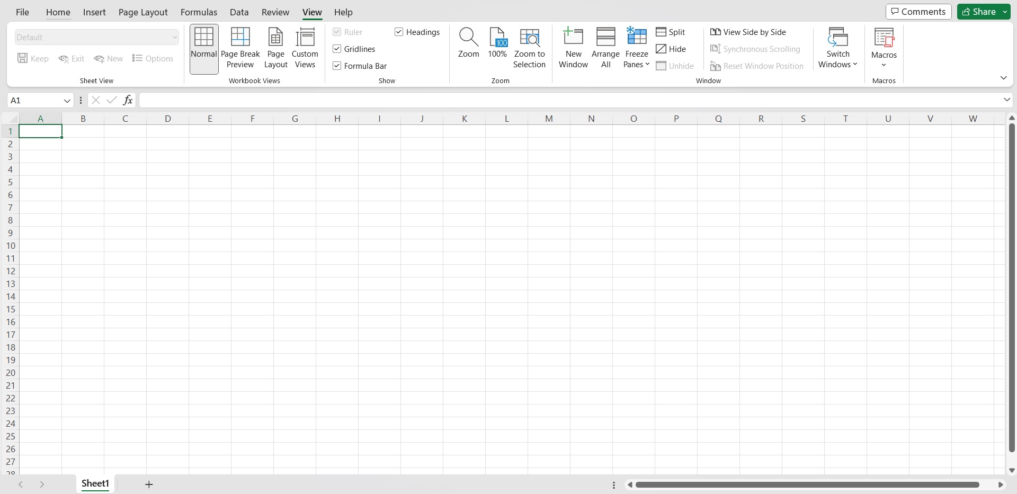Open the Sheet View dropdown
Viewport: 1017px width, 494px height.
click(175, 37)
